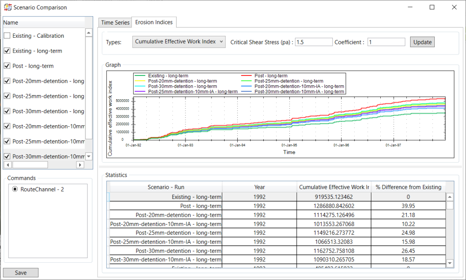Switch to the Time Series tab
This screenshot has width=466, height=280.
[115, 22]
